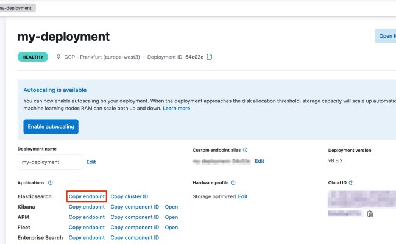Edit the Storage optimized hardware profile

242,196
